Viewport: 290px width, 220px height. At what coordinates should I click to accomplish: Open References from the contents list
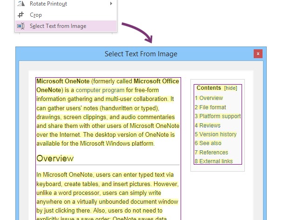tap(211, 153)
